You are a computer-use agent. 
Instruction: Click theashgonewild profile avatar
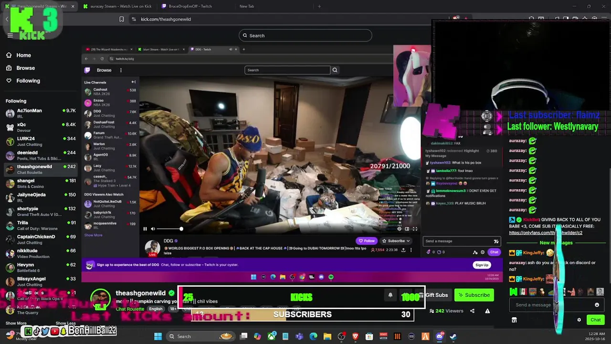pos(101,300)
